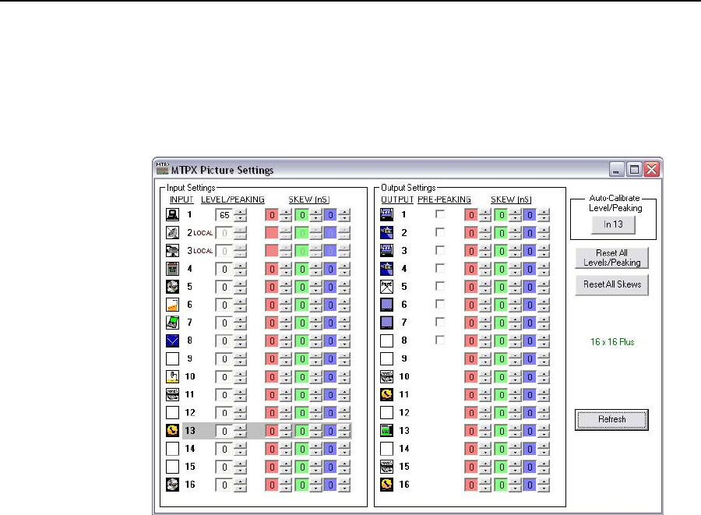
Task: Click the Input 11 device icon
Action: pyautogui.click(x=173, y=394)
